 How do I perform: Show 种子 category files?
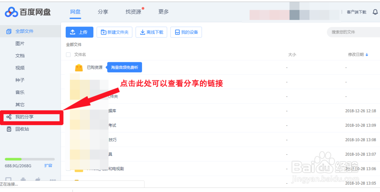pos(20,80)
